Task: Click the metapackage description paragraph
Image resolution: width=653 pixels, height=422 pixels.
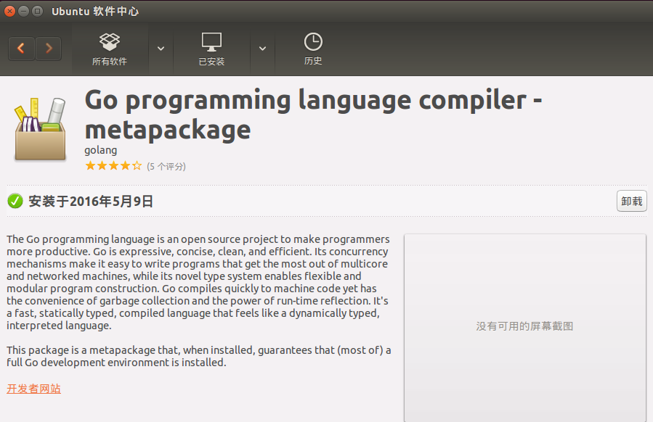Action: [x=198, y=356]
